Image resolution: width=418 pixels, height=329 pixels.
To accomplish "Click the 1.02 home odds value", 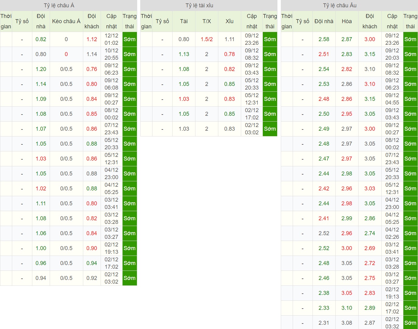I will tap(41, 189).
